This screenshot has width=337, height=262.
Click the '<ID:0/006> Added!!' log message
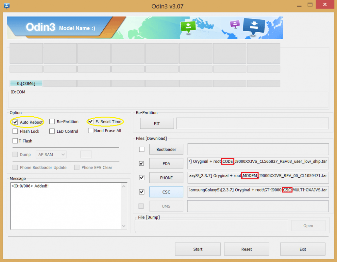30,186
